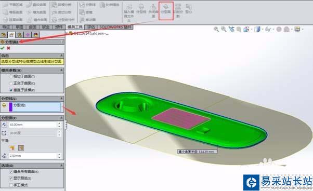Click Previous View icon in view toolbar
313x191 pixels.
tap(231, 29)
